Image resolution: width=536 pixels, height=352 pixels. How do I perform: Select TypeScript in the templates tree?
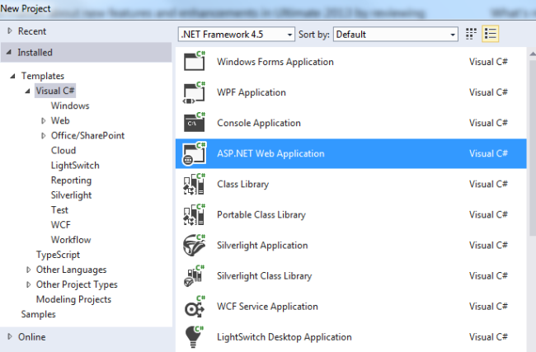pyautogui.click(x=59, y=255)
